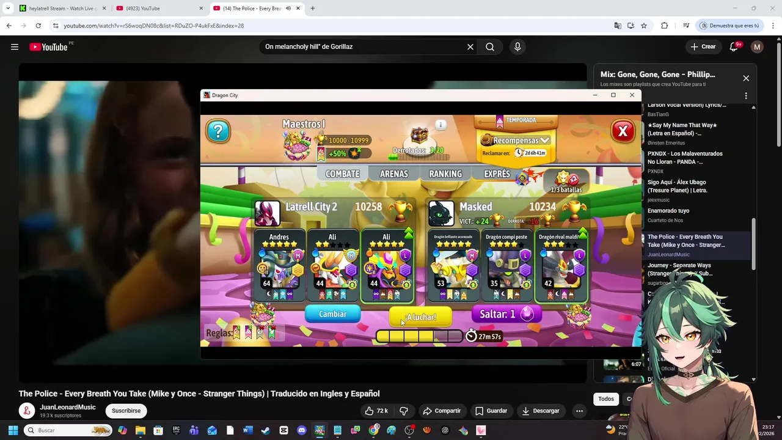
Task: Bookmark this page with the star
Action: click(644, 26)
